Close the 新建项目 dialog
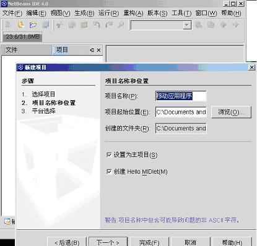Viewport: 257px width, 246px height. pyautogui.click(x=252, y=67)
